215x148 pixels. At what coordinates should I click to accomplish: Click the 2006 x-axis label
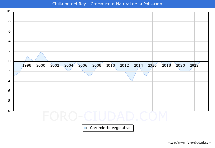(x=83, y=66)
